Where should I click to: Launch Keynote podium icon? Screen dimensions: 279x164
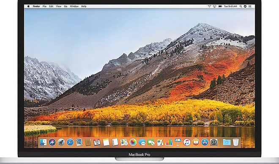click(178, 142)
